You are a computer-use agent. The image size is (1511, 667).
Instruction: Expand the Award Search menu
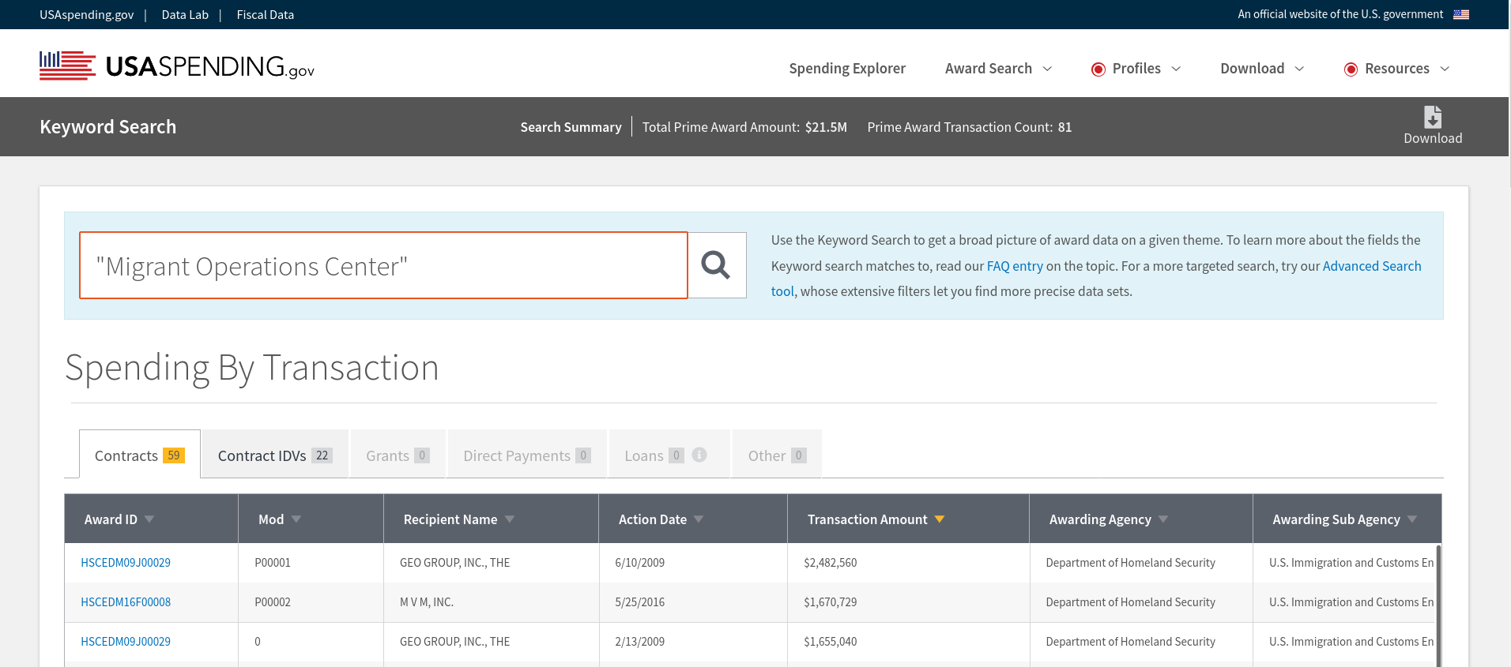(999, 69)
